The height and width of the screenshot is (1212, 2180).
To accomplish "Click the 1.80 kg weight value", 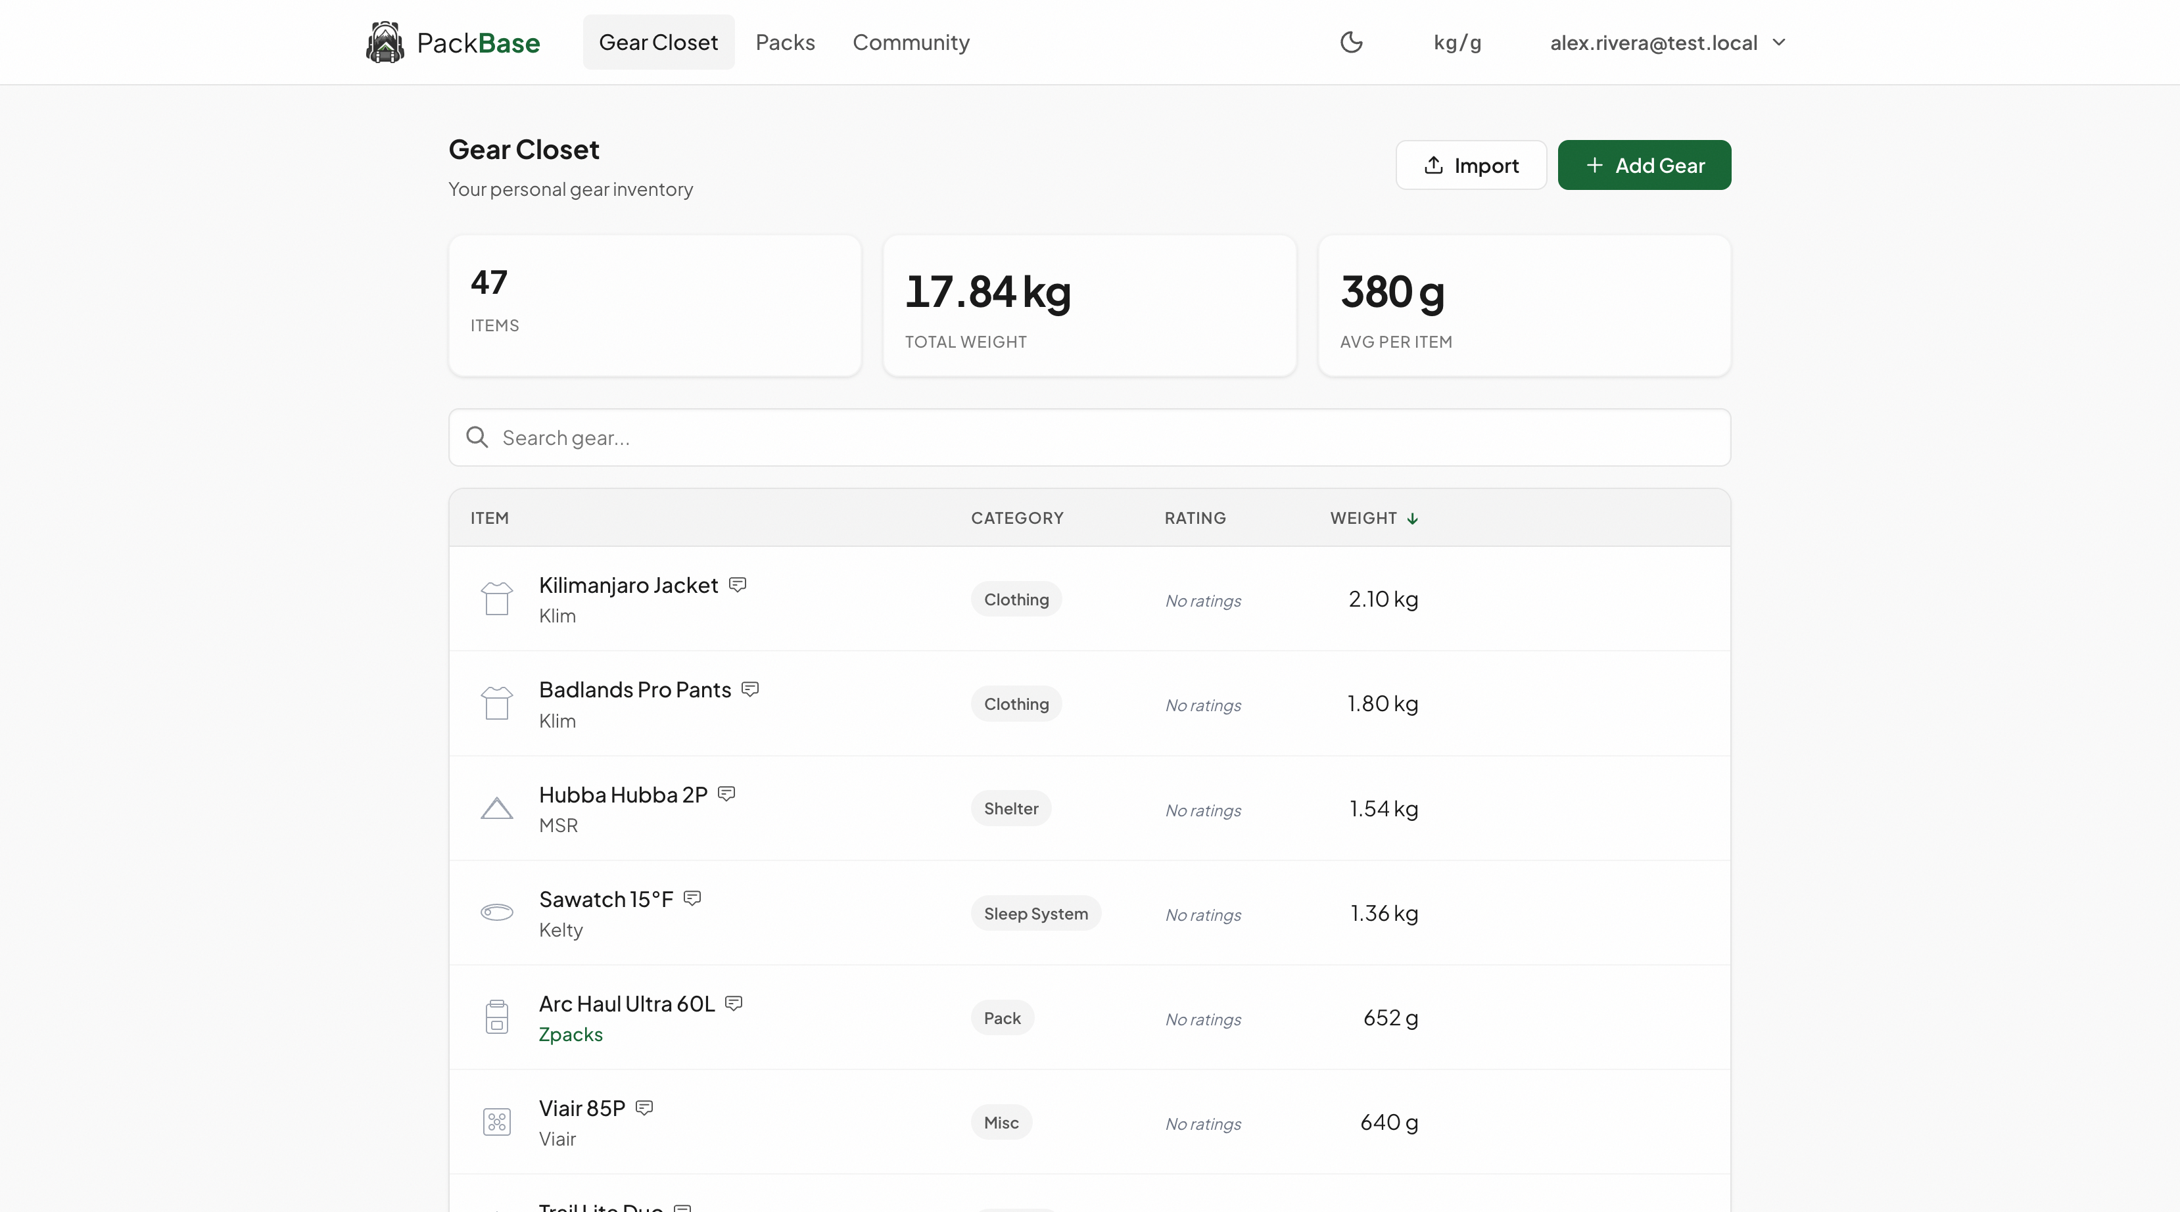I will (1383, 704).
